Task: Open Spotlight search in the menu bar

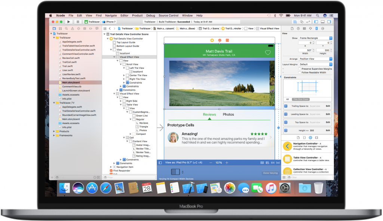Action: [x=317, y=15]
